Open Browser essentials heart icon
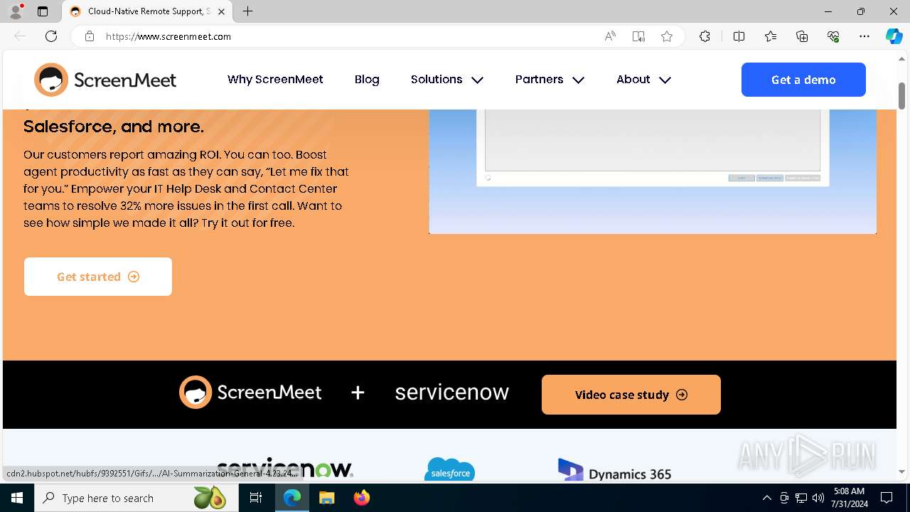Screen dimensions: 910x512 coord(833,36)
